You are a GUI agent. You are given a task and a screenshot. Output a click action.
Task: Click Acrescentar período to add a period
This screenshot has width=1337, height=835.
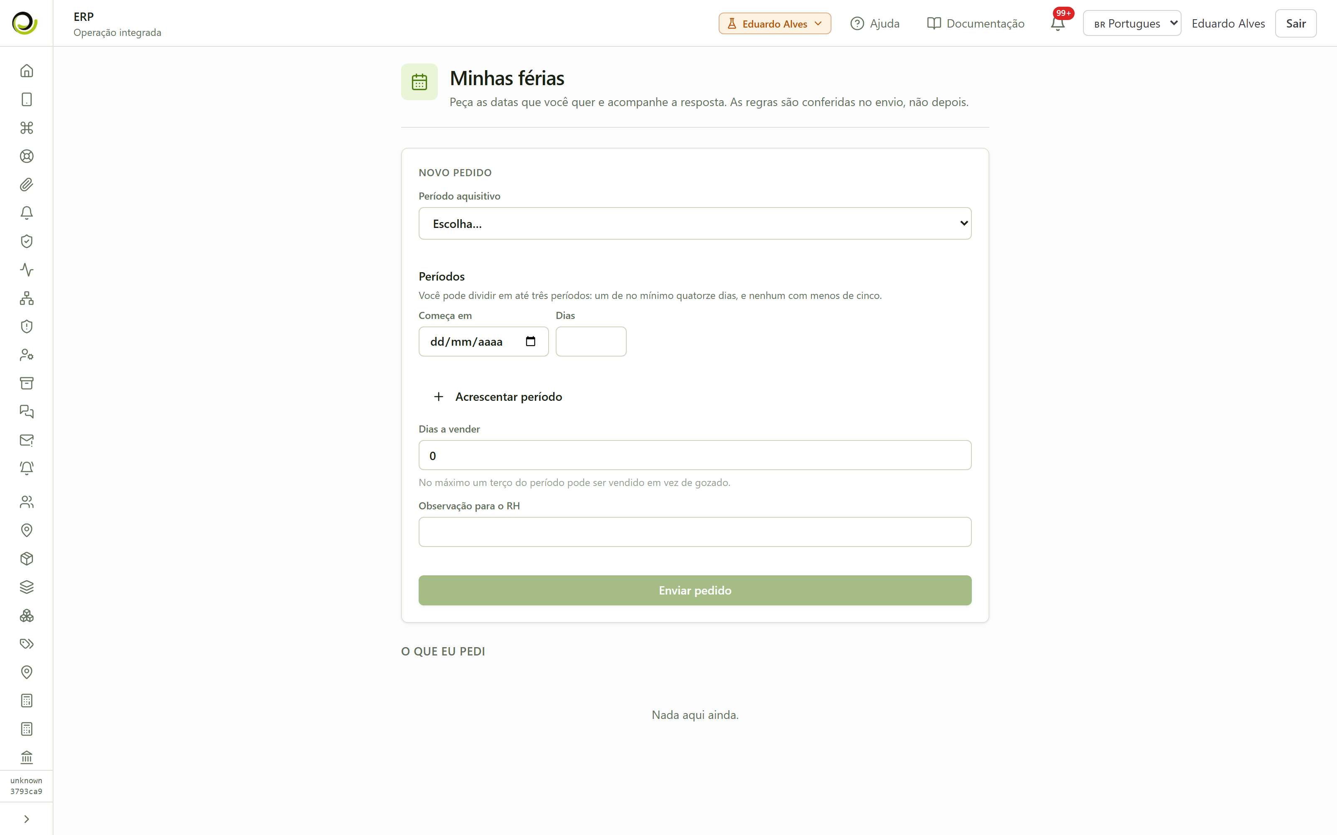pyautogui.click(x=498, y=397)
